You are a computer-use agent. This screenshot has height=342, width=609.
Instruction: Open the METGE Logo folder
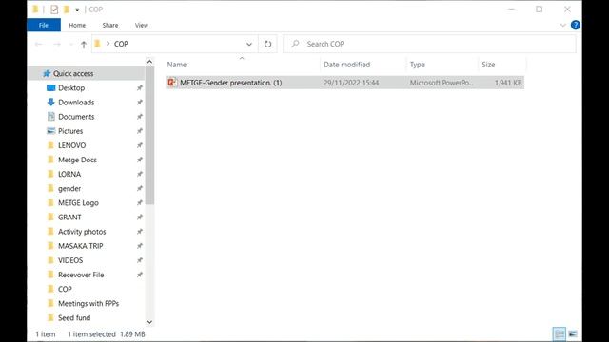pyautogui.click(x=78, y=202)
